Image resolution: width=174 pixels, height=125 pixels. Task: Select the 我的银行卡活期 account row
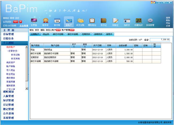click(96, 61)
